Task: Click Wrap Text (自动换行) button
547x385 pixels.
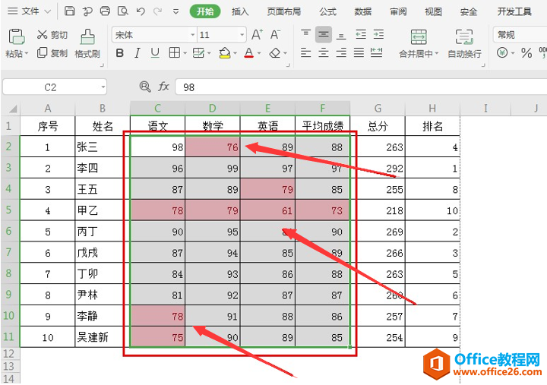Action: point(464,43)
